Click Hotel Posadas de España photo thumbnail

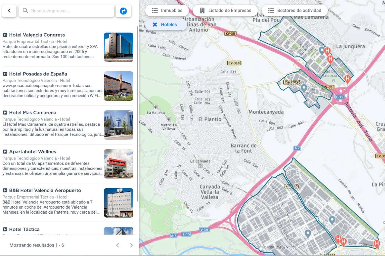click(x=119, y=86)
